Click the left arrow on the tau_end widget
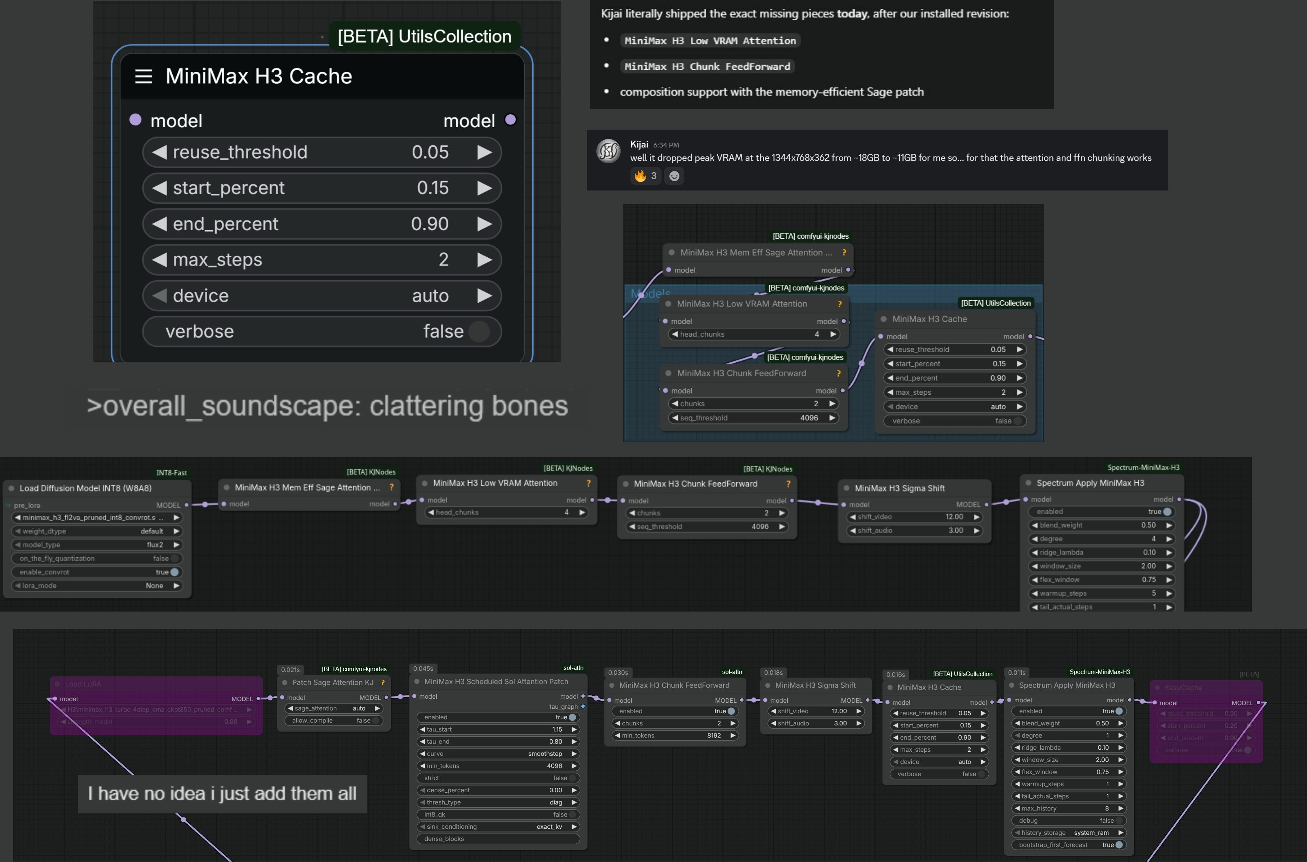Viewport: 1307px width, 862px height. point(422,742)
